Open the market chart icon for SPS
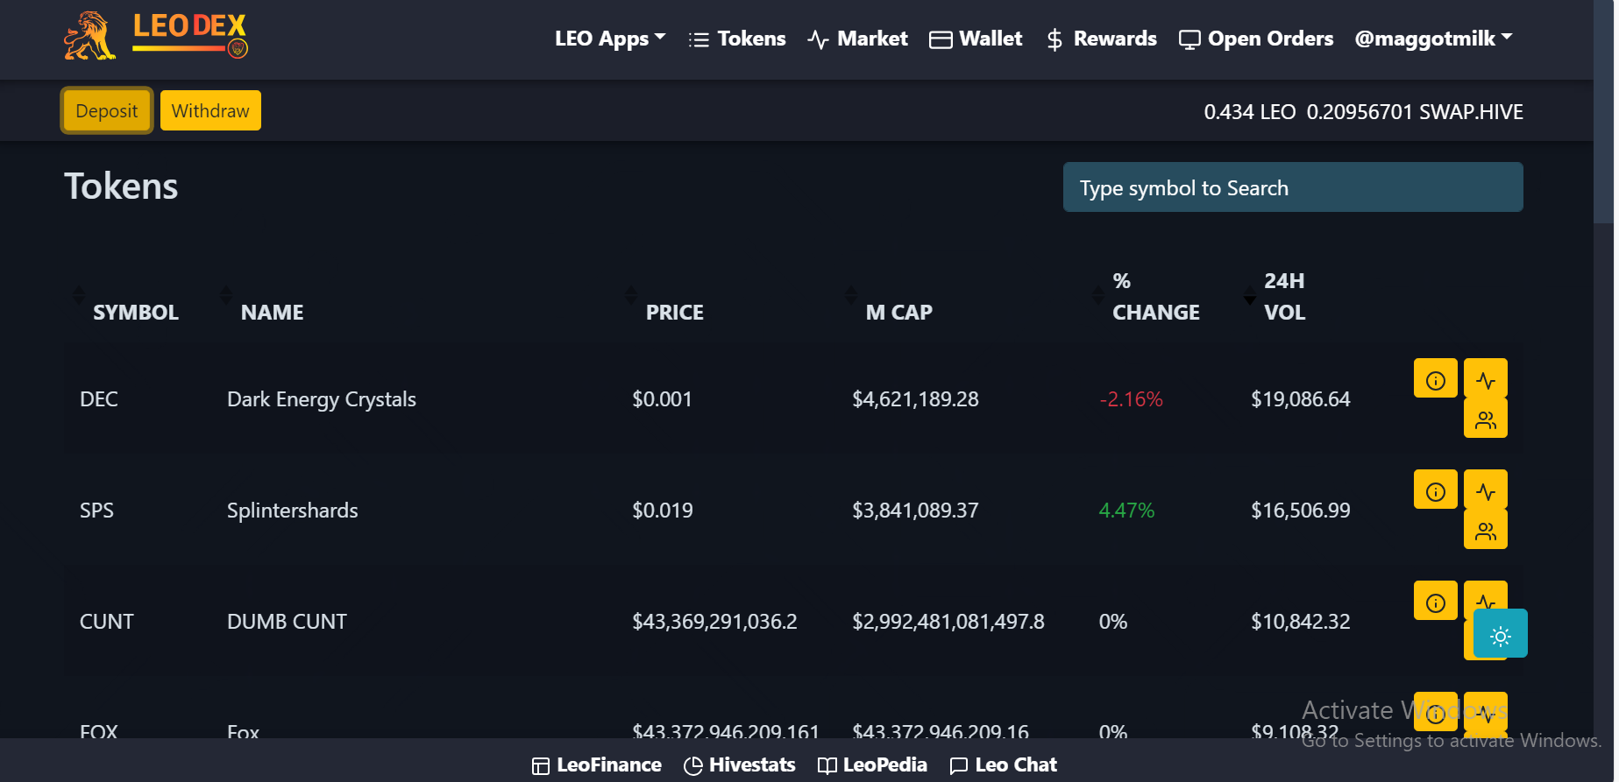Screen dimensions: 1619x782 tap(1486, 490)
